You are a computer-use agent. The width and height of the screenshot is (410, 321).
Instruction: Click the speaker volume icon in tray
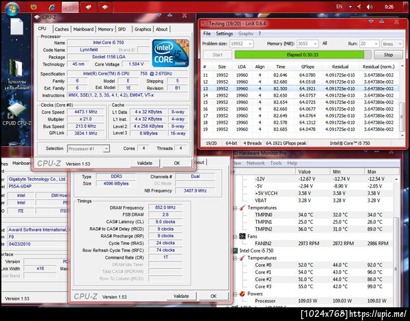[370, 7]
